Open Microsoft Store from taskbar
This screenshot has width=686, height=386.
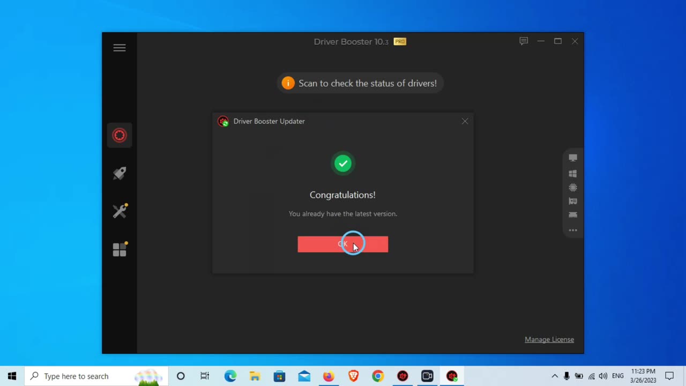pos(280,376)
